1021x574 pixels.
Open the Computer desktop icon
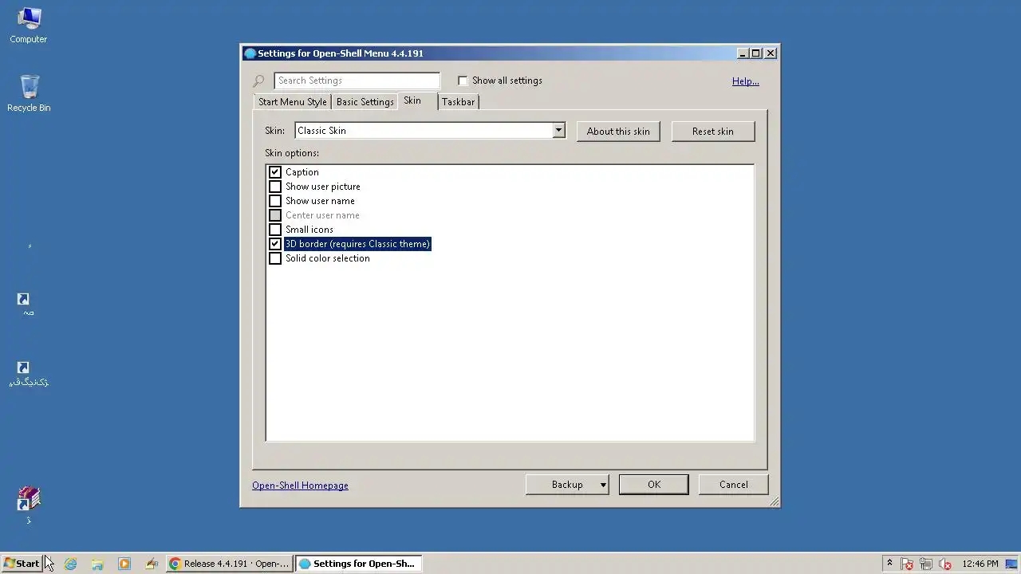click(29, 25)
